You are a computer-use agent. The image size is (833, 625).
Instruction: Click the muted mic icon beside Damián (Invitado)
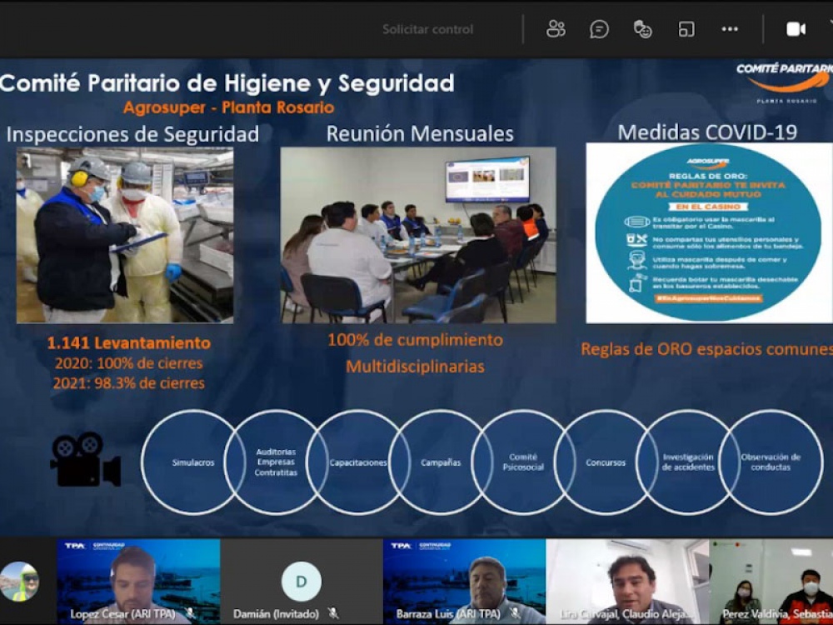pos(333,613)
